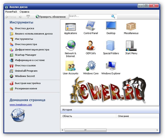Viewport: 165px width, 138px height.
Task: Open the Applications category icon
Action: [70, 27]
